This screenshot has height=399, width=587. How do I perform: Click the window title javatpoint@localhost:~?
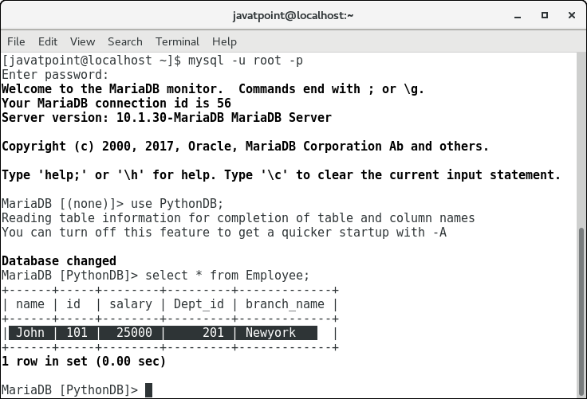pyautogui.click(x=293, y=15)
